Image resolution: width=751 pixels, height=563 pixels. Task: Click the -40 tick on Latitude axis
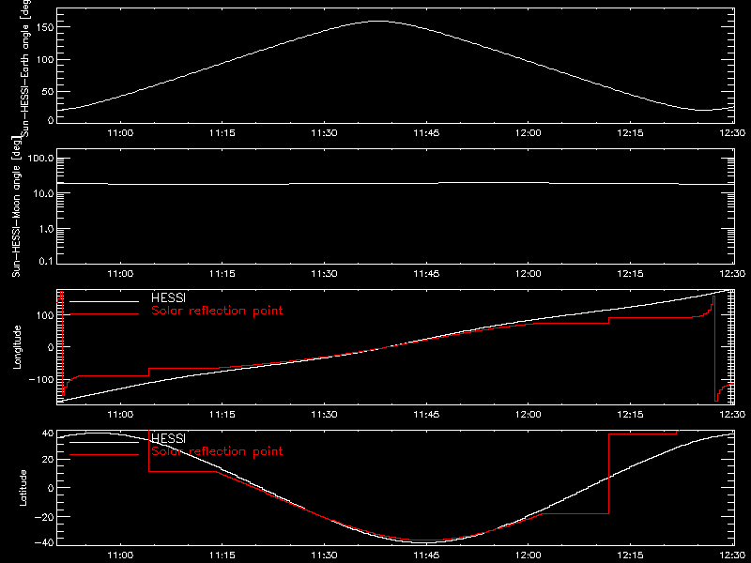44,543
